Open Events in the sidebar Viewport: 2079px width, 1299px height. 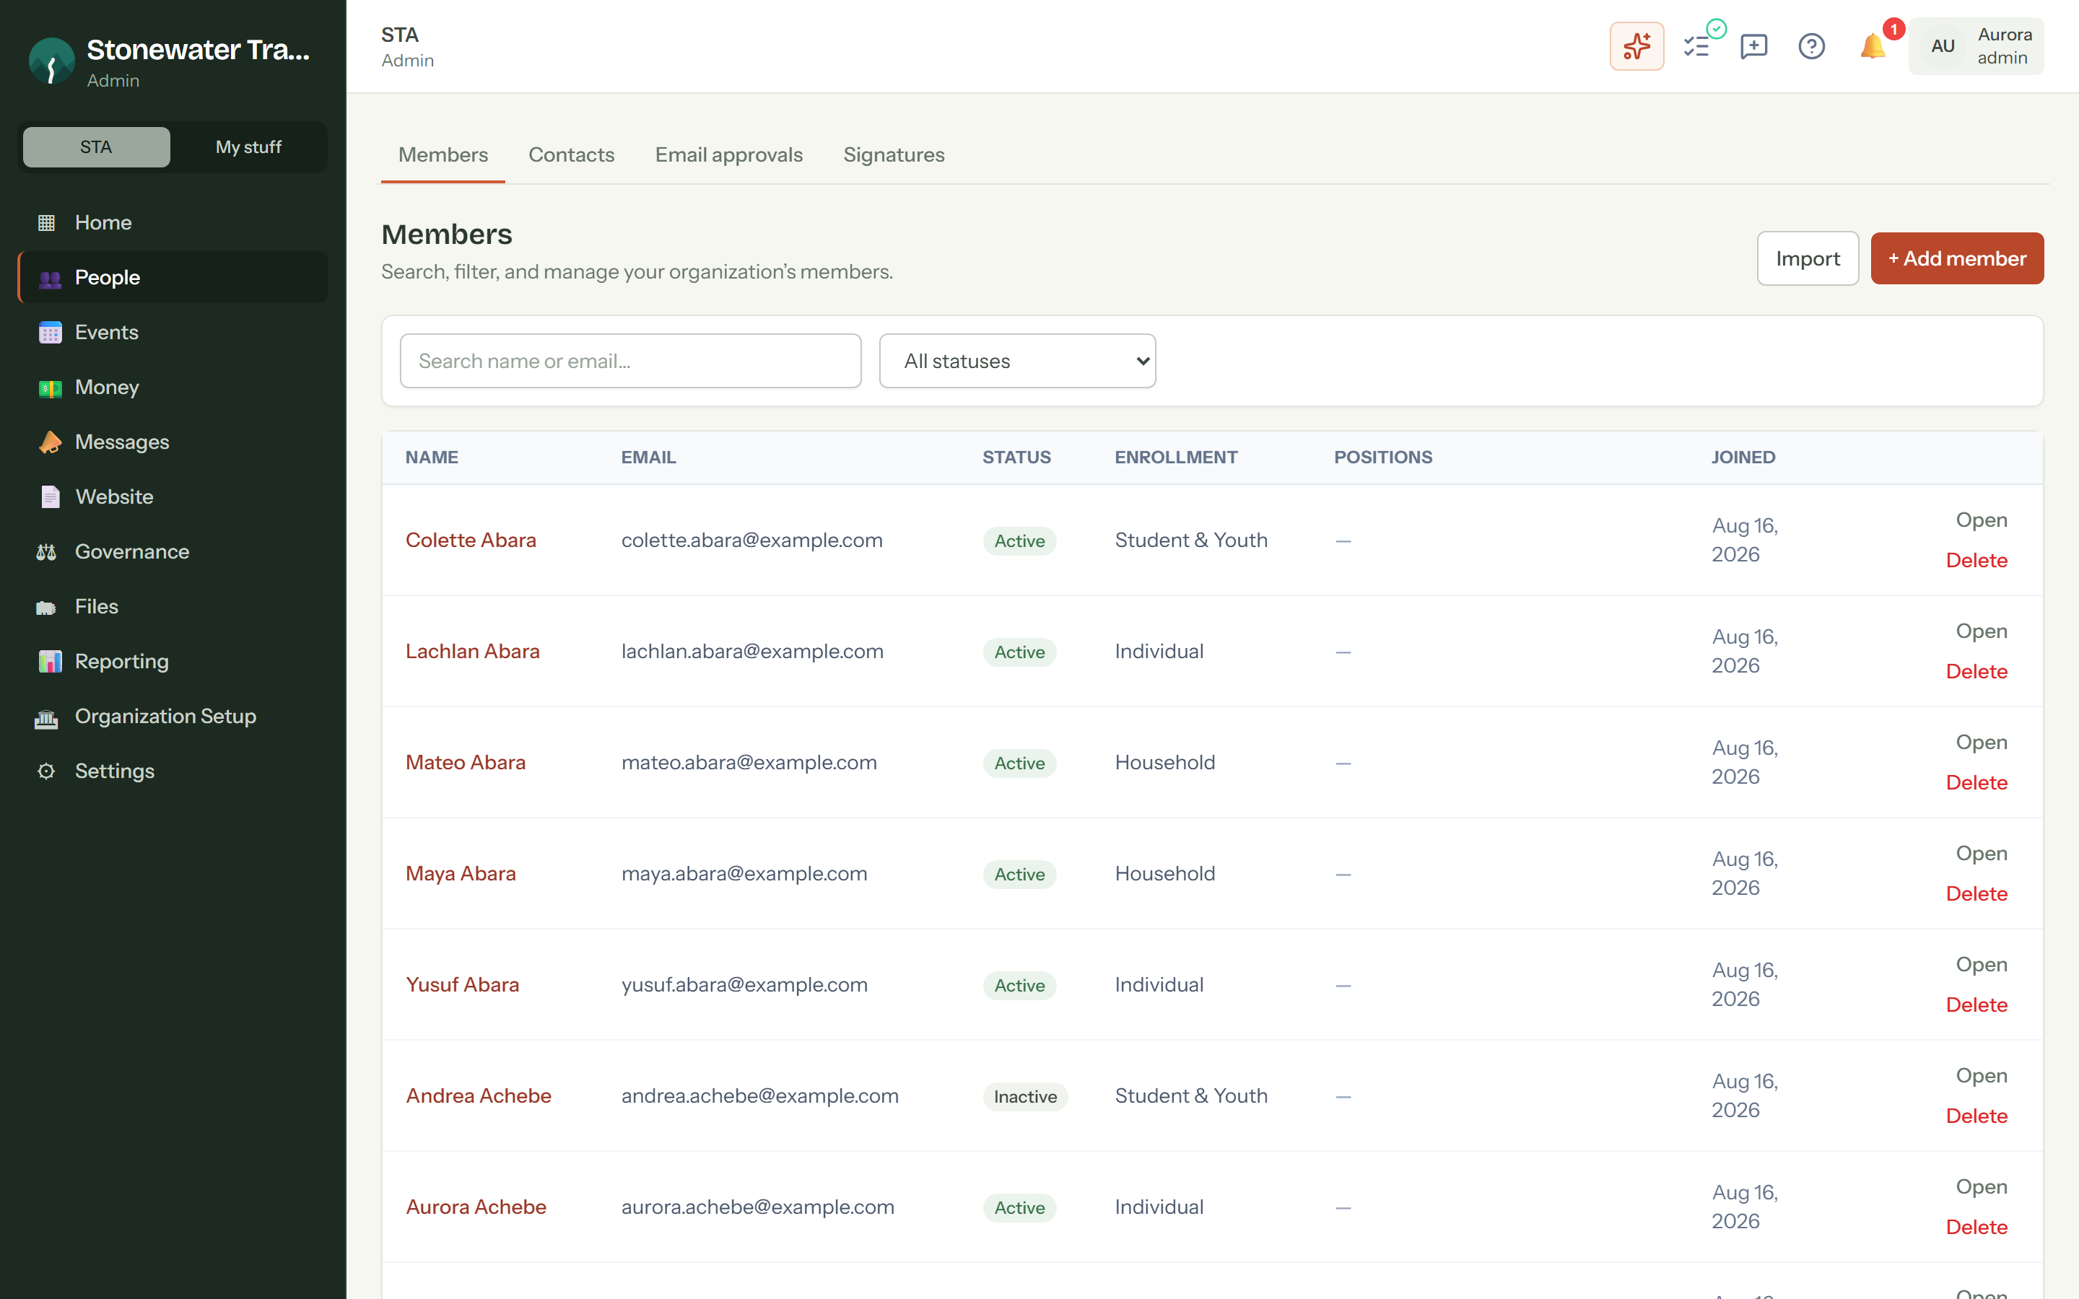coord(172,333)
